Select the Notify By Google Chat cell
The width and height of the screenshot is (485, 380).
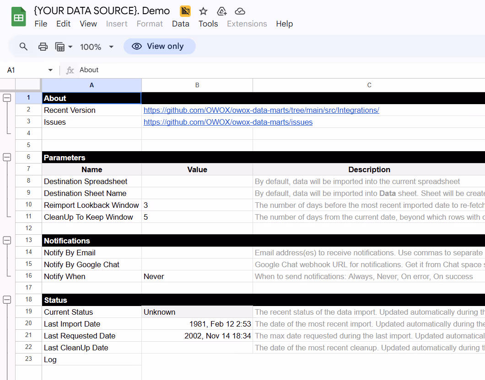tap(92, 264)
